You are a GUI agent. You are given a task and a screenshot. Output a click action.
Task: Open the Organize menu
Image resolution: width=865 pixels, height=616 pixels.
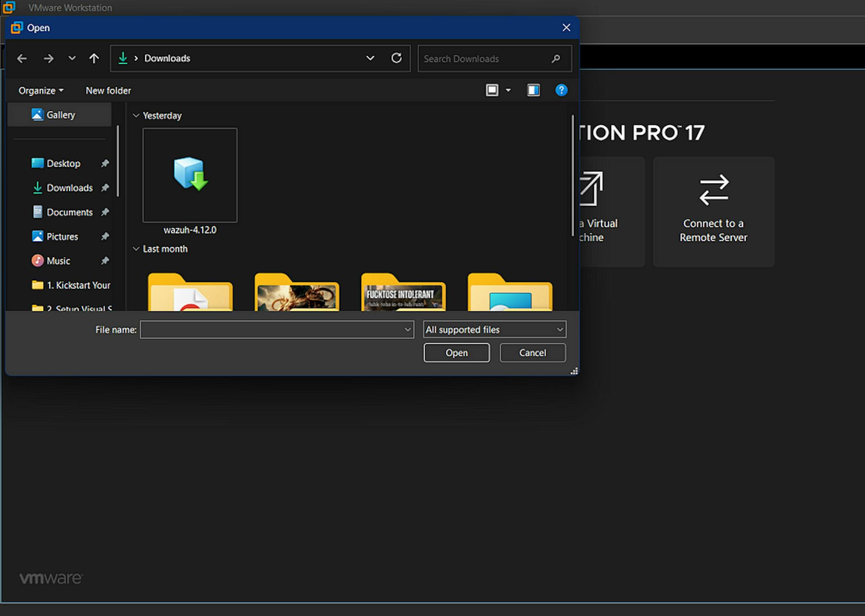click(41, 91)
